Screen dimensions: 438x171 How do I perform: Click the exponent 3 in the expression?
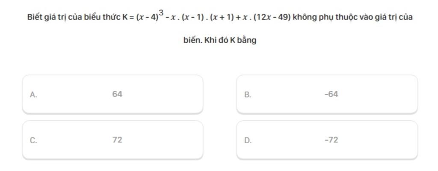tap(161, 13)
